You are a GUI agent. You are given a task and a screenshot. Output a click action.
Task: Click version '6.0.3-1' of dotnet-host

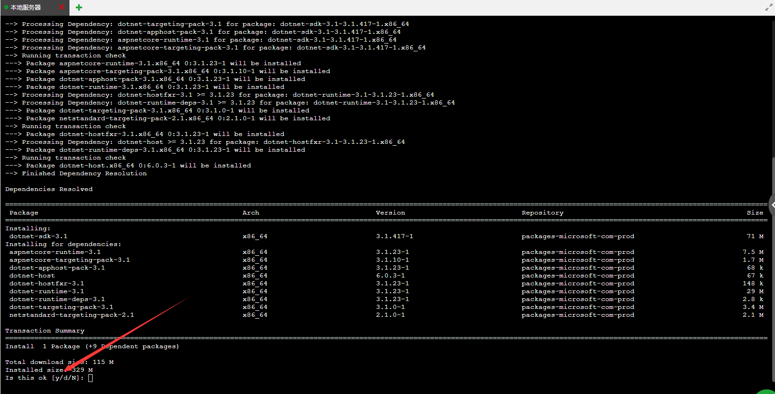coord(390,276)
